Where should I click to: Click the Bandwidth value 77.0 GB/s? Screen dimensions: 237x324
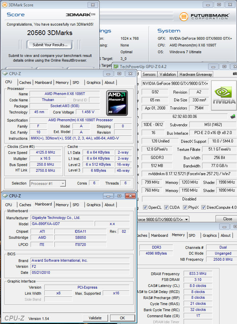pyautogui.click(x=219, y=166)
